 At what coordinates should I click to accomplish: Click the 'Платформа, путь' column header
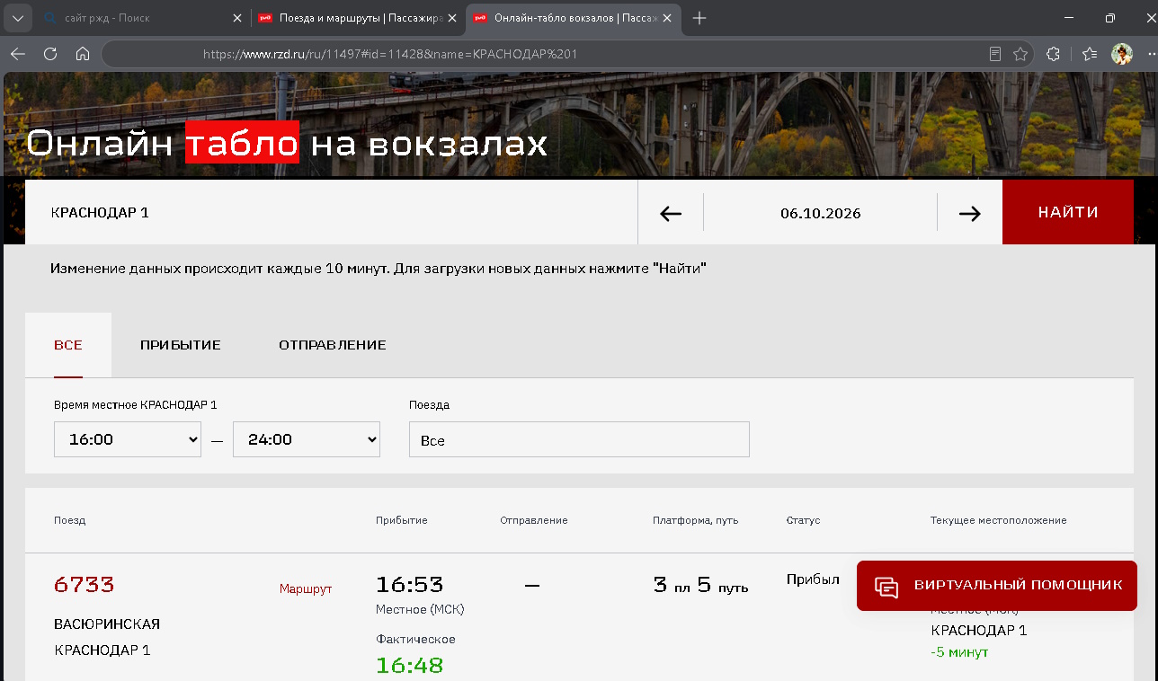(x=696, y=520)
